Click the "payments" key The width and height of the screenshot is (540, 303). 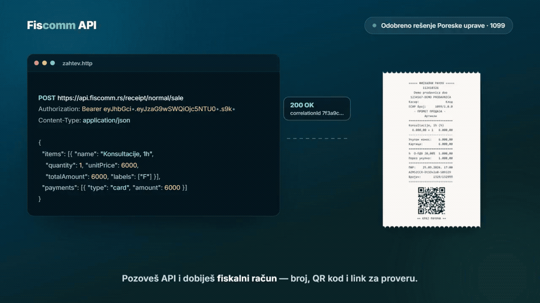tap(60, 187)
